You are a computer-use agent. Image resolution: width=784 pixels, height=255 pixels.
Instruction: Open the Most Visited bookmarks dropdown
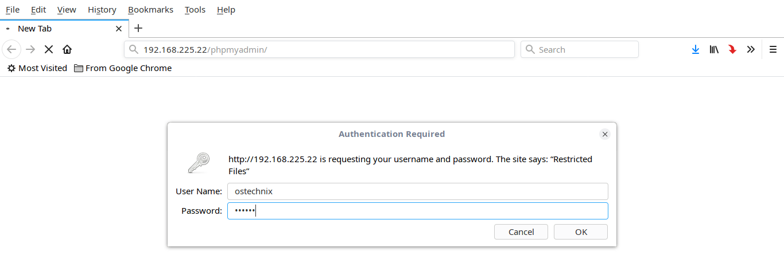37,68
